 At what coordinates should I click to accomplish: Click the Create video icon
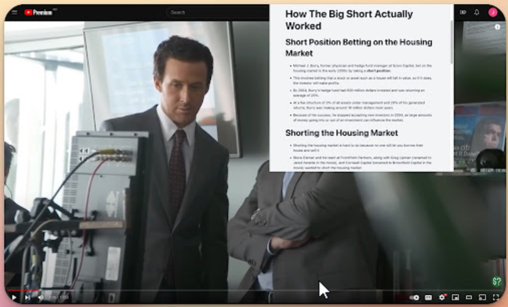click(x=463, y=12)
